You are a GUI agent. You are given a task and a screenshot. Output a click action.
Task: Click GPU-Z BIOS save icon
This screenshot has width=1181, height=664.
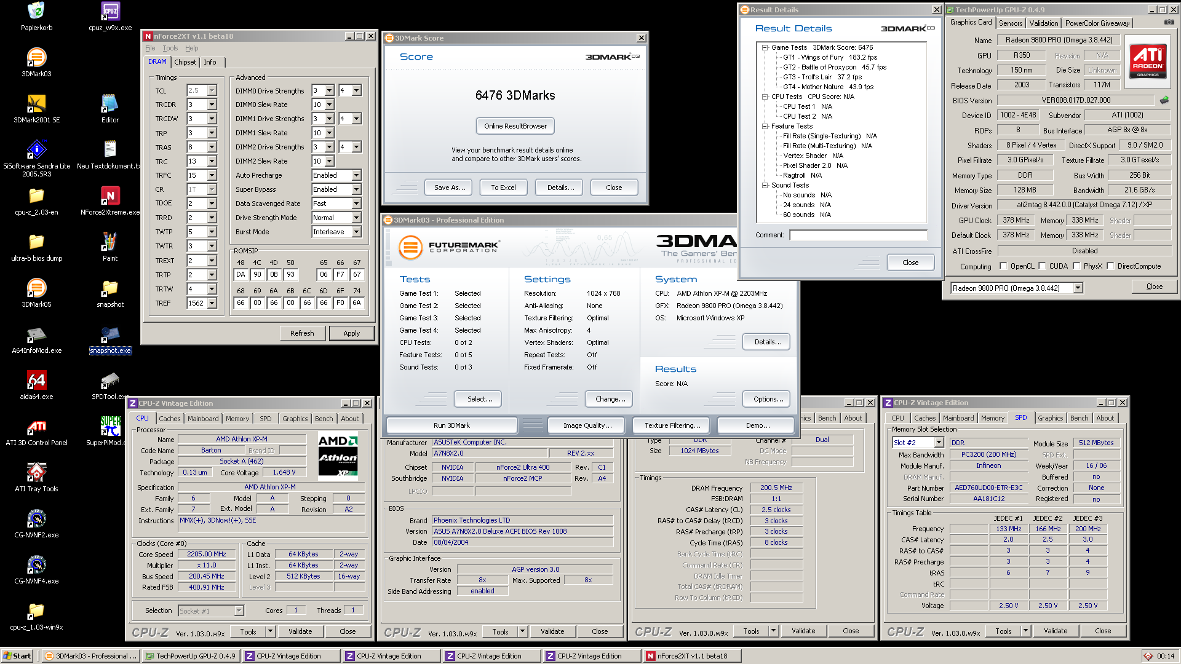click(x=1164, y=100)
